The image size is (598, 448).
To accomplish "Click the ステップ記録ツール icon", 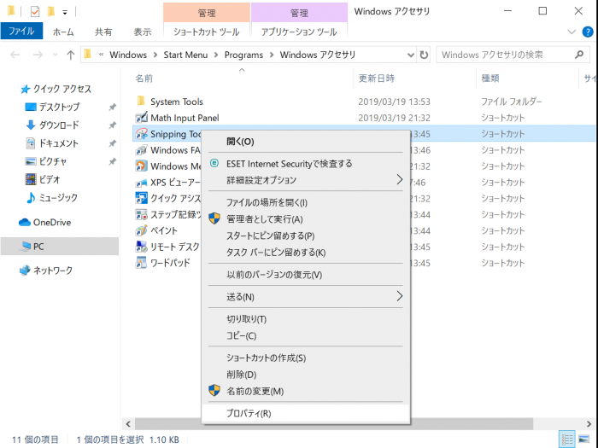I will click(141, 214).
